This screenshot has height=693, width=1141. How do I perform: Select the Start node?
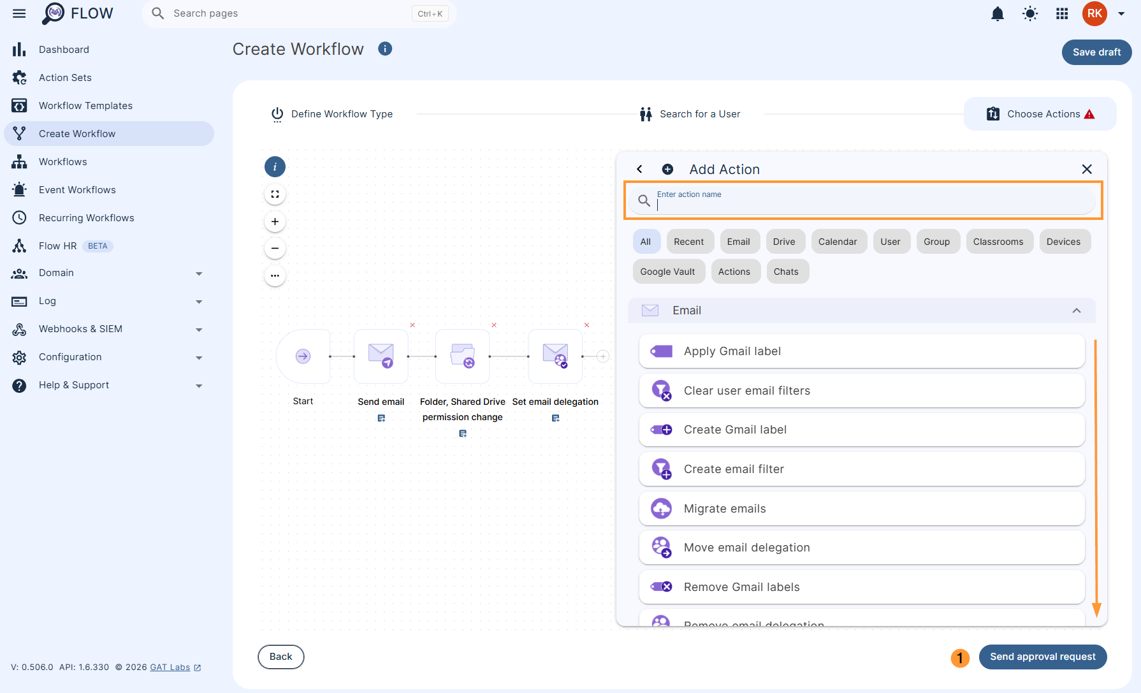click(303, 356)
